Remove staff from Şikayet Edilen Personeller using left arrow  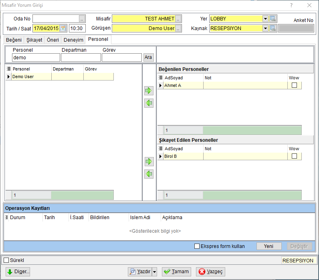click(149, 174)
